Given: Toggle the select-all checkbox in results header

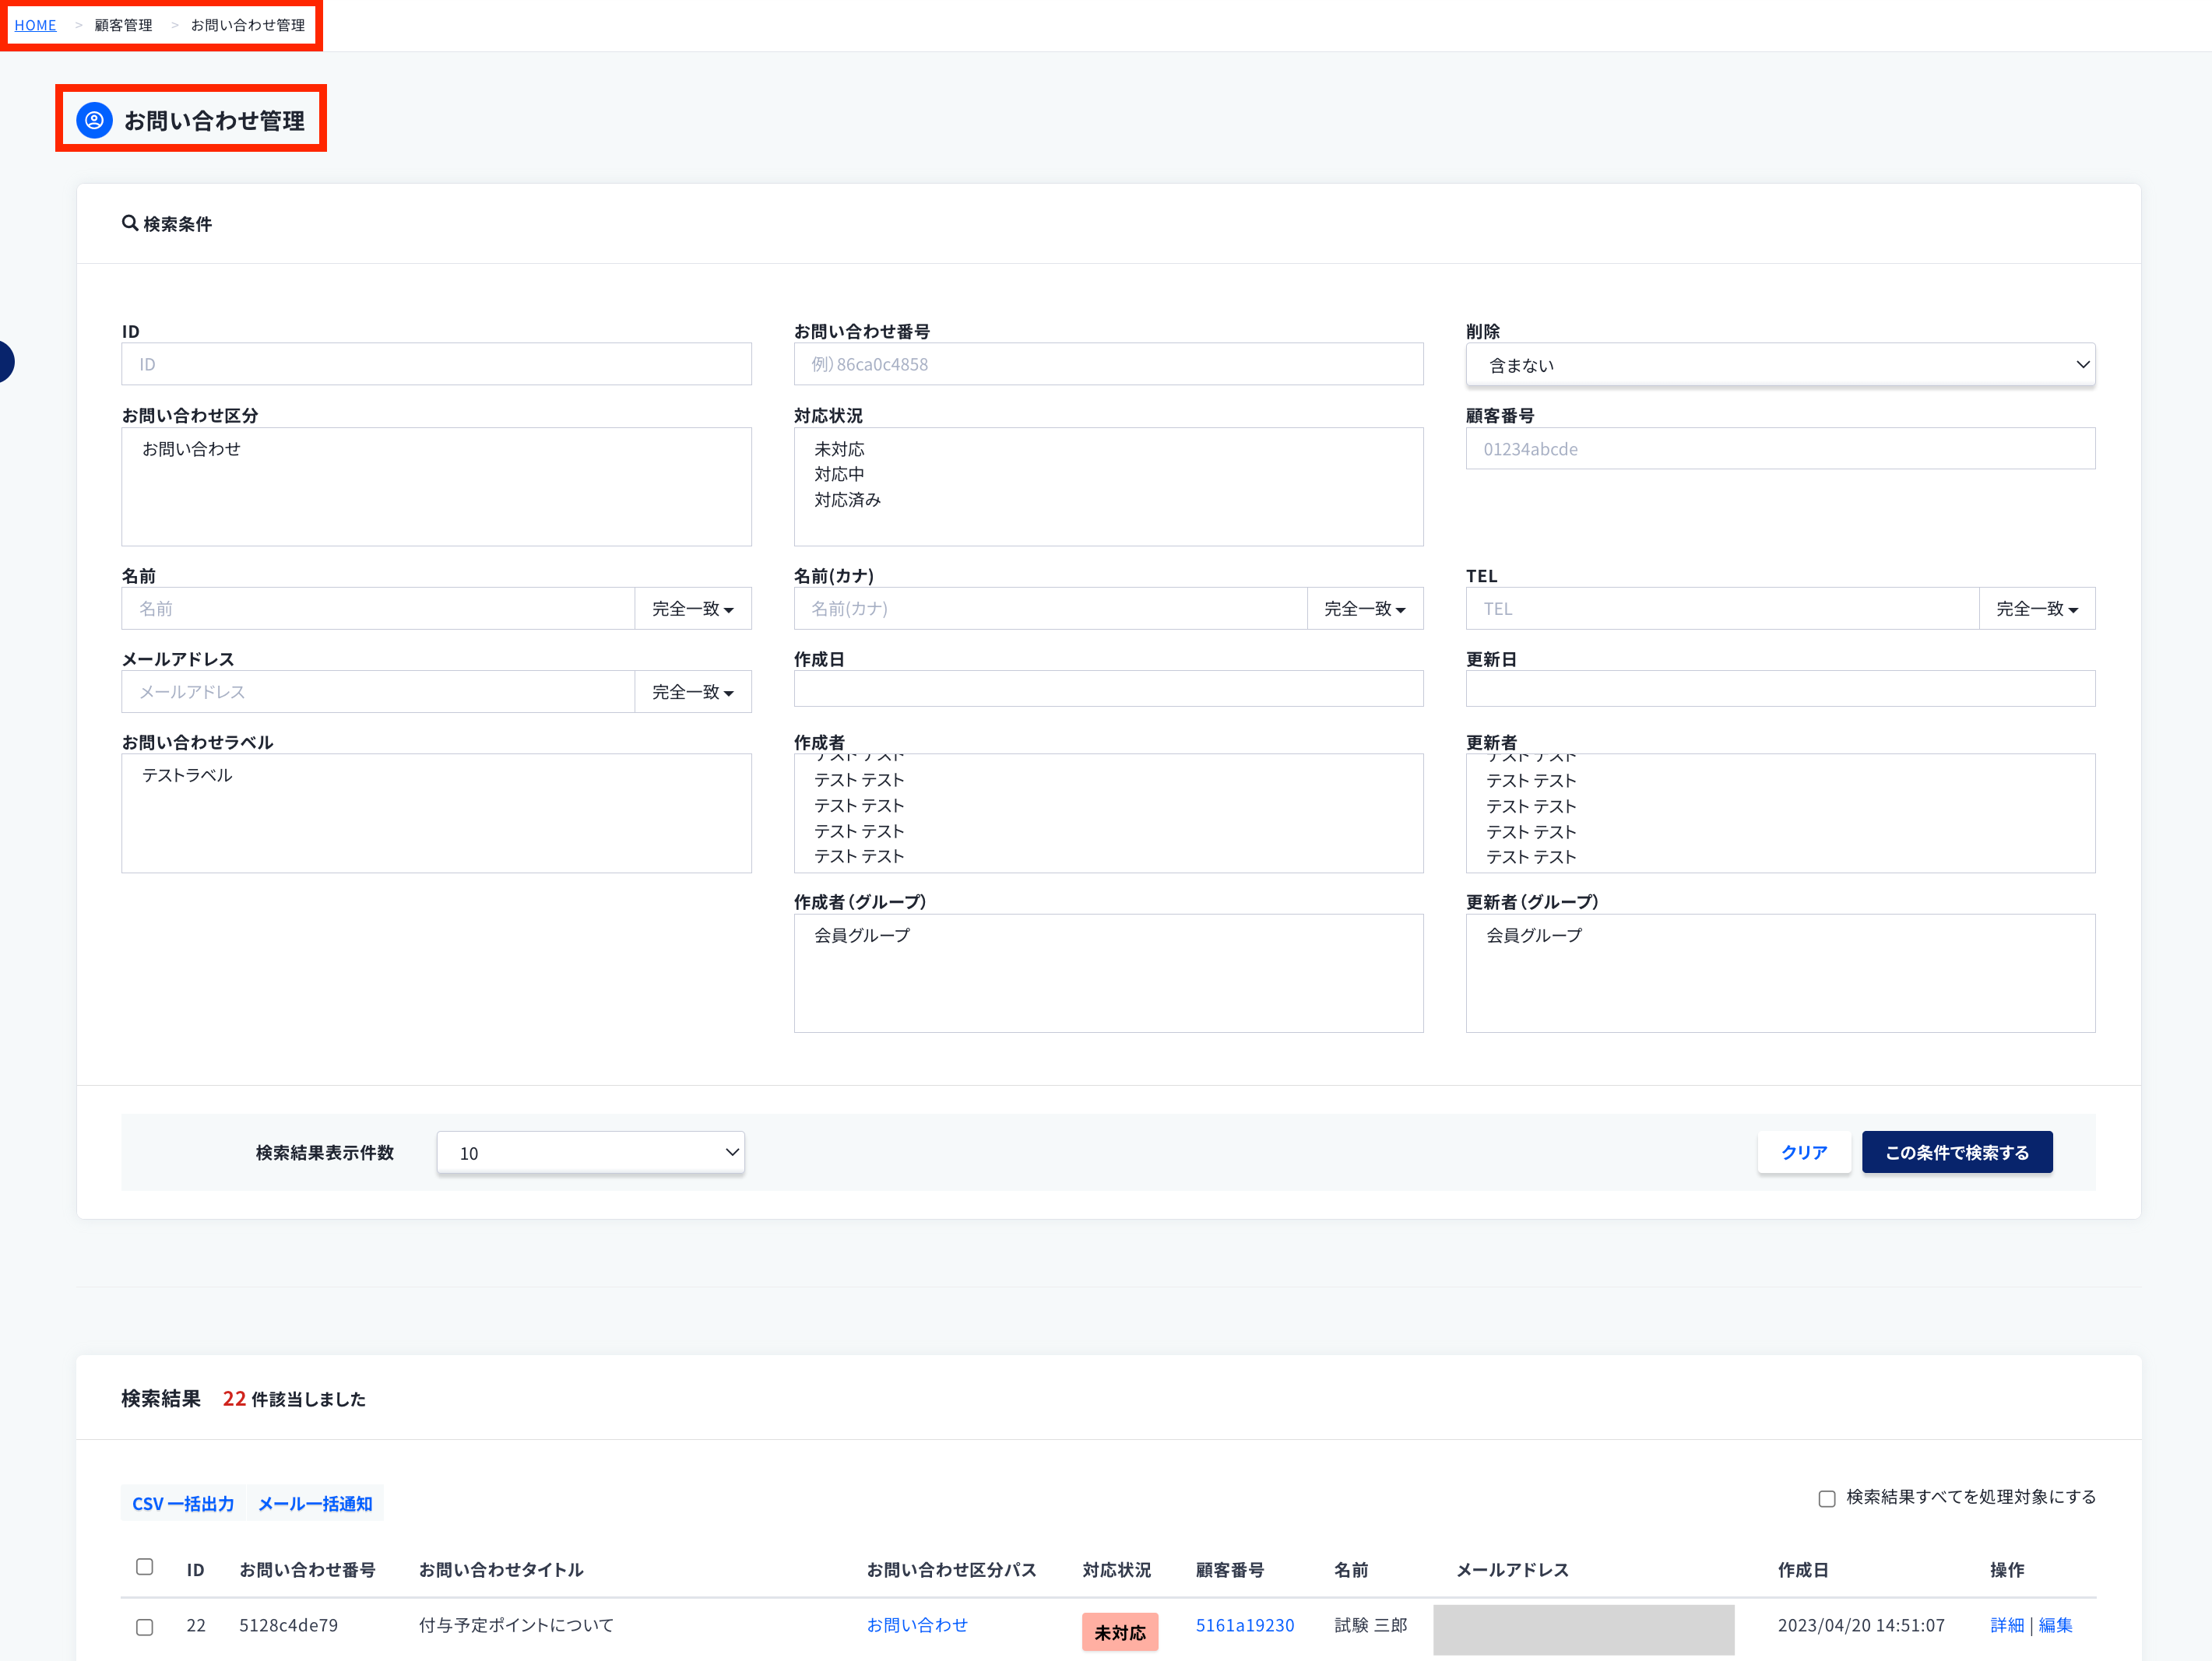Looking at the screenshot, I should click(x=145, y=1567).
